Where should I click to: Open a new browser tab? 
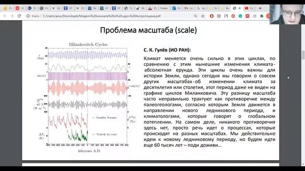[260, 8]
